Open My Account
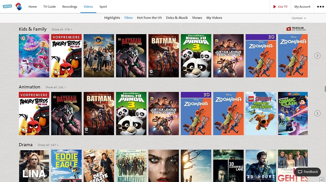The width and height of the screenshot is (326, 182). (x=302, y=6)
